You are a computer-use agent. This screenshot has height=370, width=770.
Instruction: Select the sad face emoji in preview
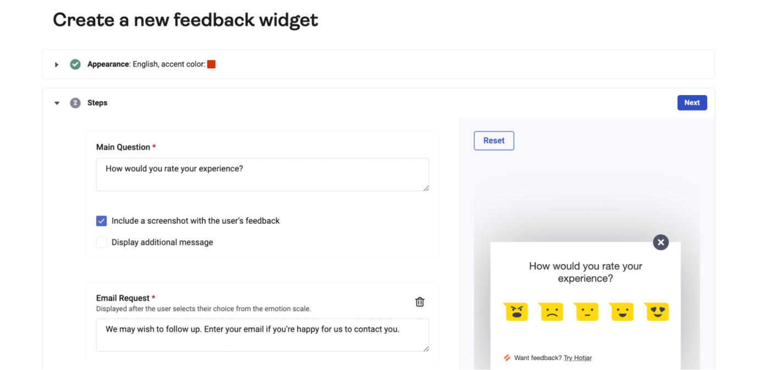(x=551, y=311)
